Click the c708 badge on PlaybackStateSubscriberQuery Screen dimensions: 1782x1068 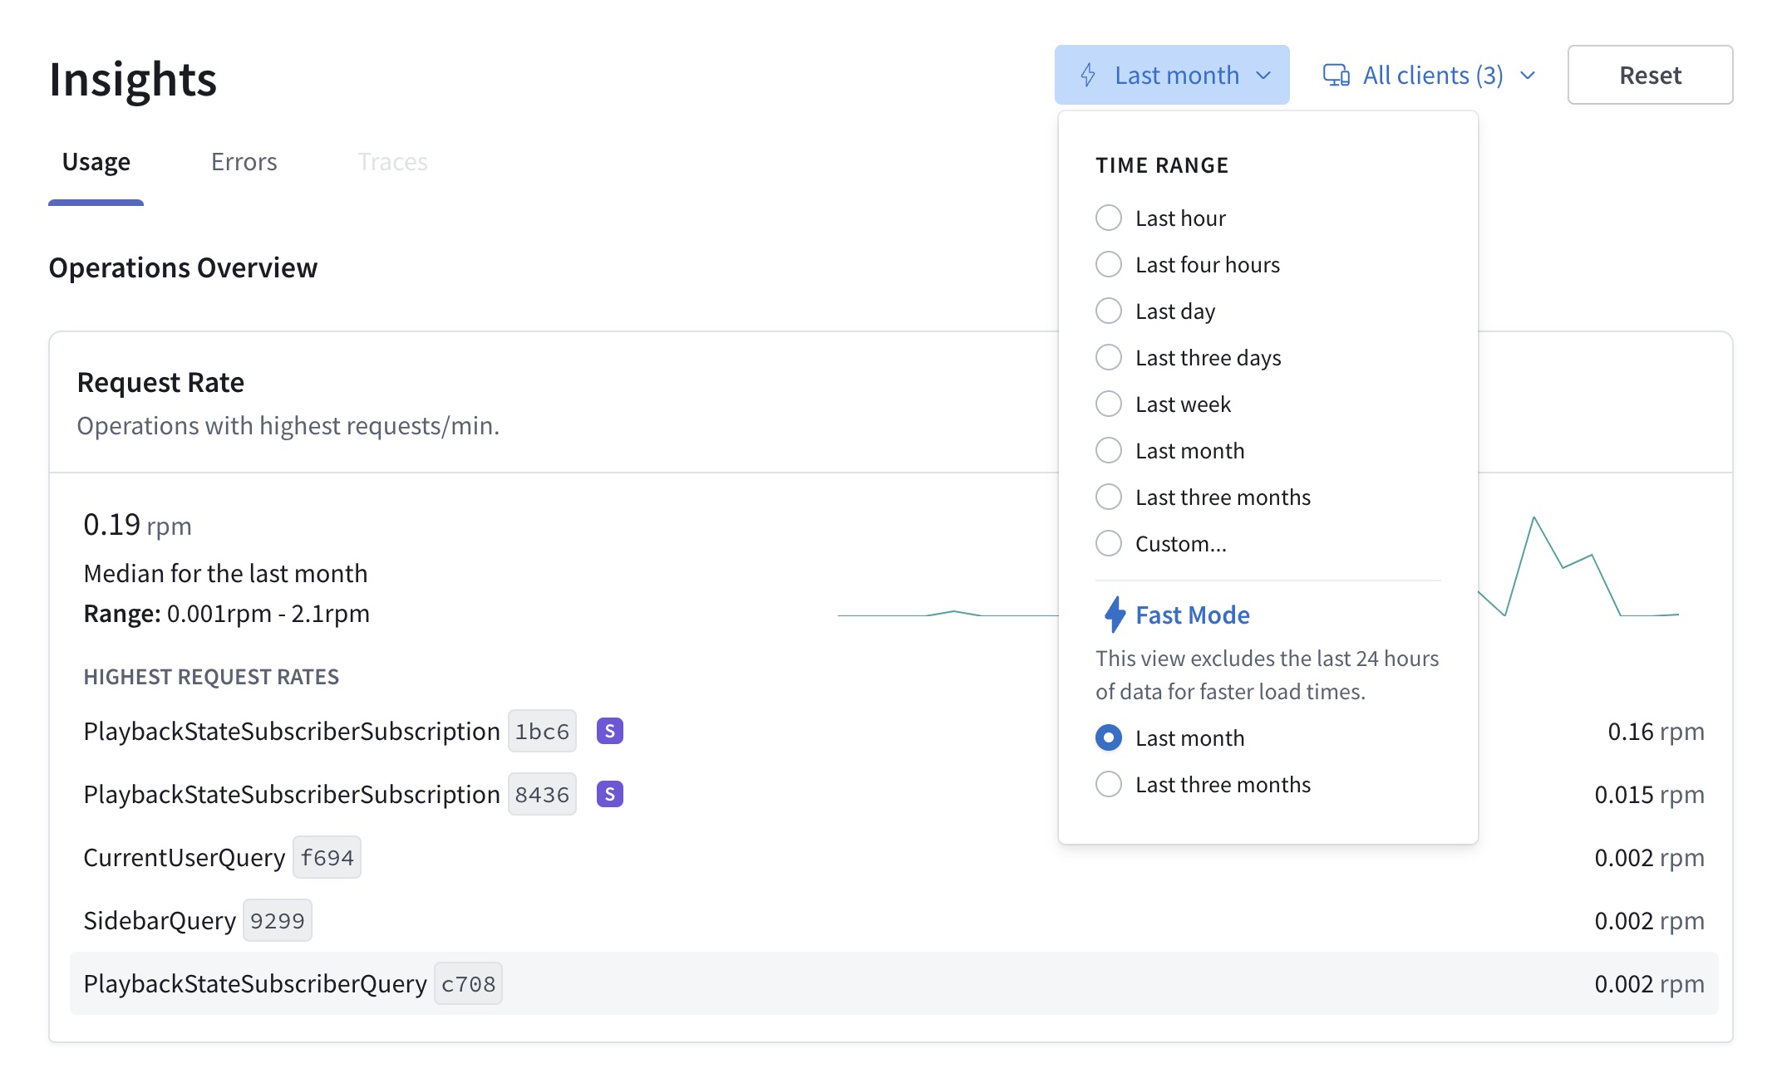[468, 983]
